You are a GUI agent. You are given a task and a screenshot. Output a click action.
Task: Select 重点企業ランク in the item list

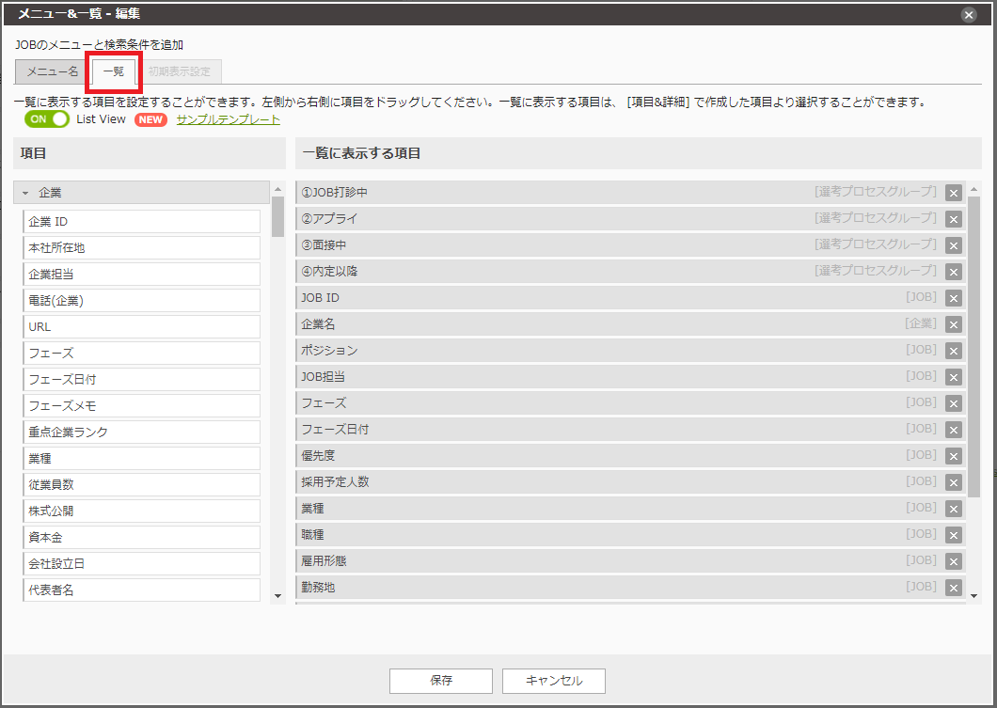142,433
